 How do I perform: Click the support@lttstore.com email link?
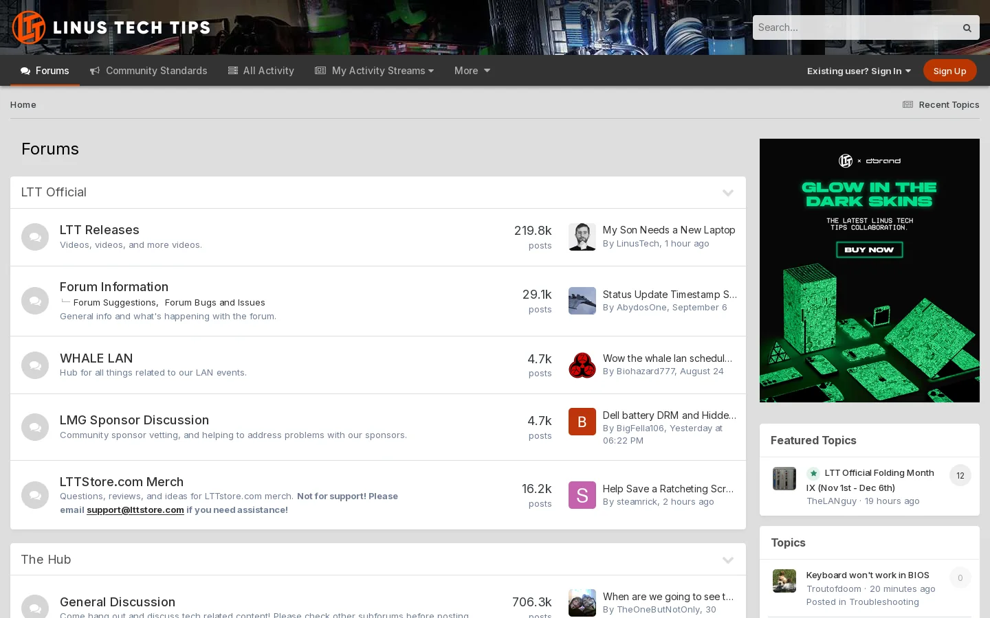(x=135, y=510)
